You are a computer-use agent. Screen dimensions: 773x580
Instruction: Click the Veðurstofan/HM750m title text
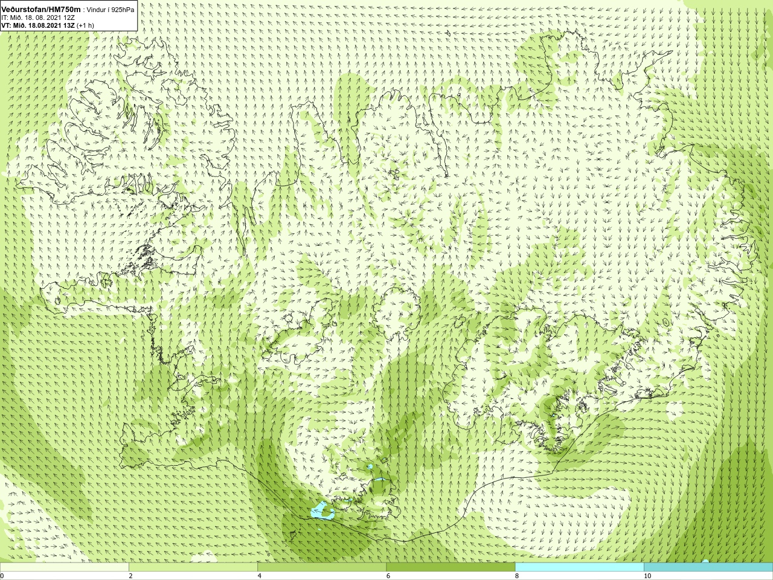pyautogui.click(x=41, y=10)
